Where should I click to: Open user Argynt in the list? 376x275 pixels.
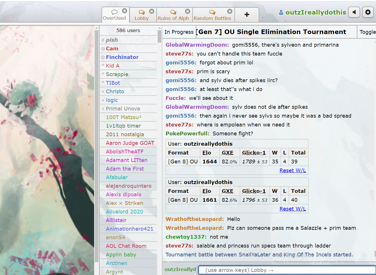pos(128,271)
